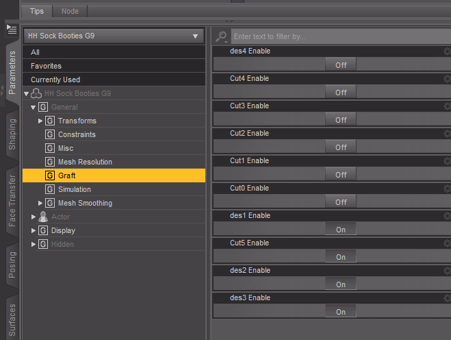Click the G icon beside Mesh Smoothing
This screenshot has height=340, width=451.
[50, 203]
